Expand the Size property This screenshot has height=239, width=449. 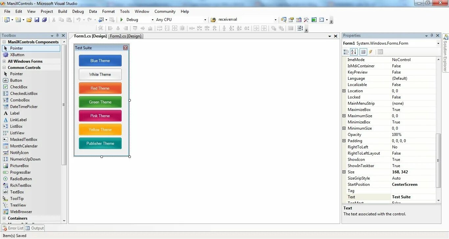tap(344, 172)
